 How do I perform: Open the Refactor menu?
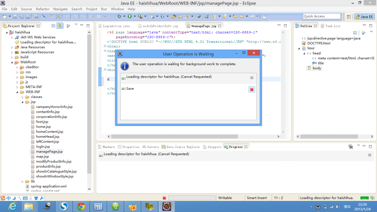click(42, 9)
